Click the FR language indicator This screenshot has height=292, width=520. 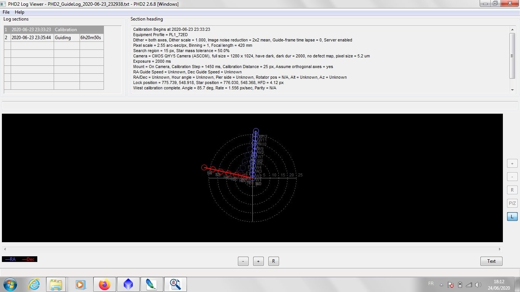[x=431, y=284]
